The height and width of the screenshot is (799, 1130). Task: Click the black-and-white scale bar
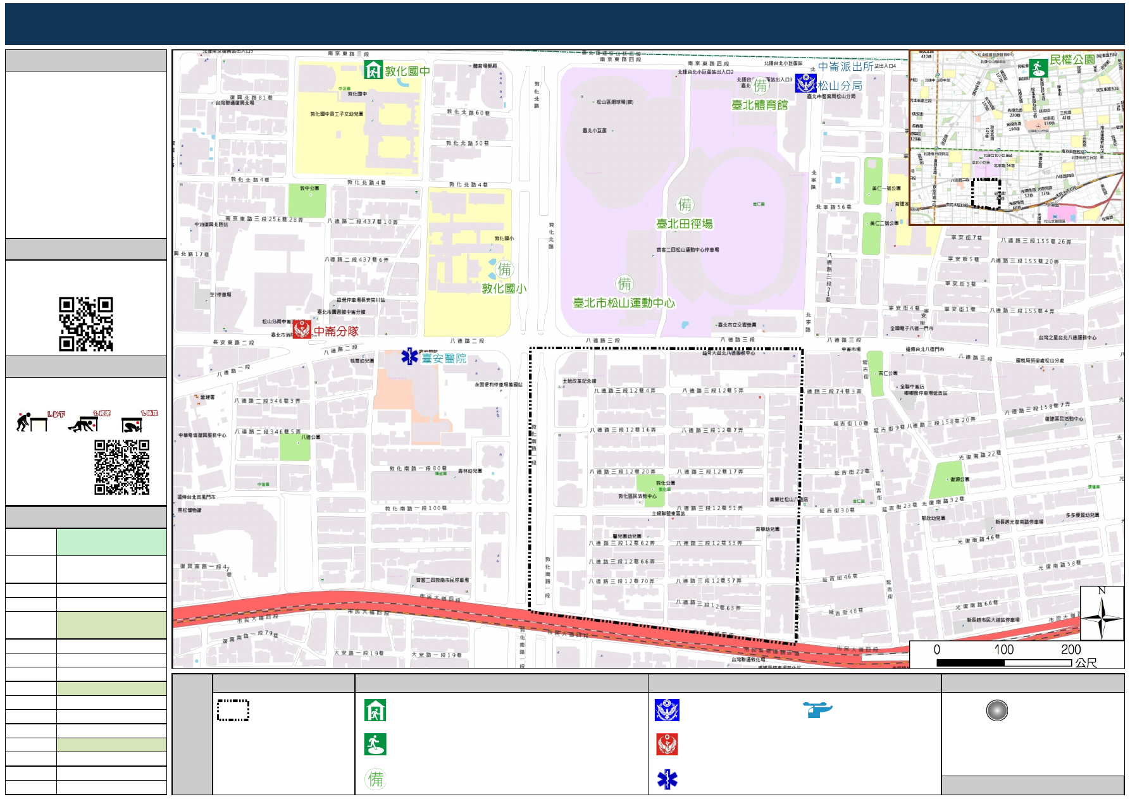tap(1004, 663)
